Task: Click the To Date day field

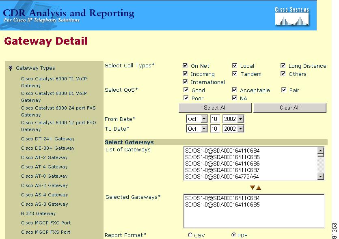Action: (215, 129)
